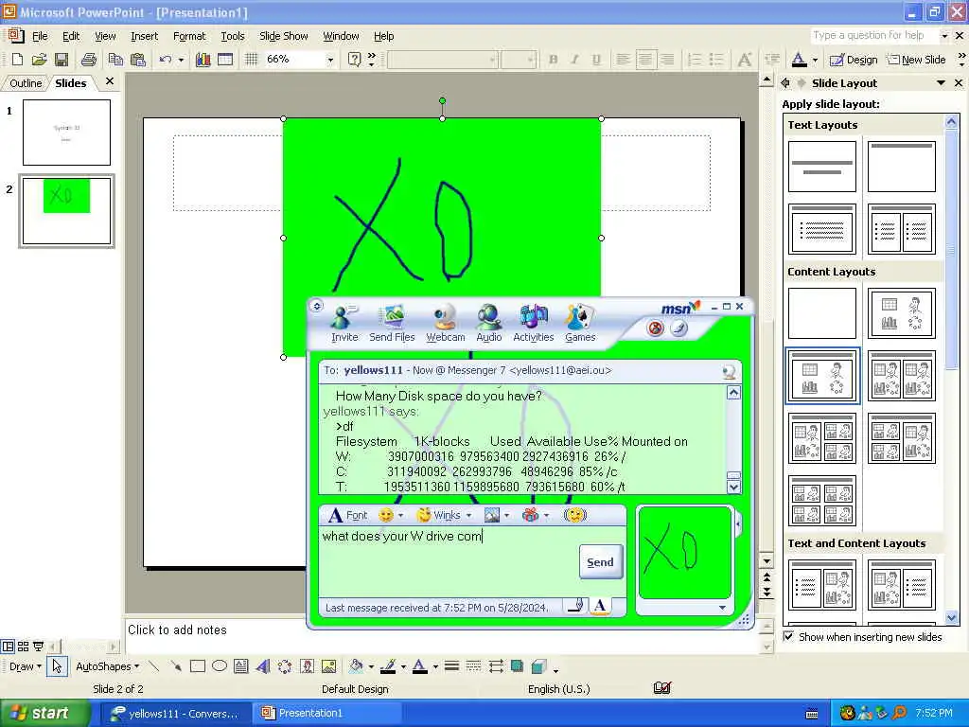Click the Nudge icon in MSN toolbar
The height and width of the screenshot is (727, 969).
point(574,515)
